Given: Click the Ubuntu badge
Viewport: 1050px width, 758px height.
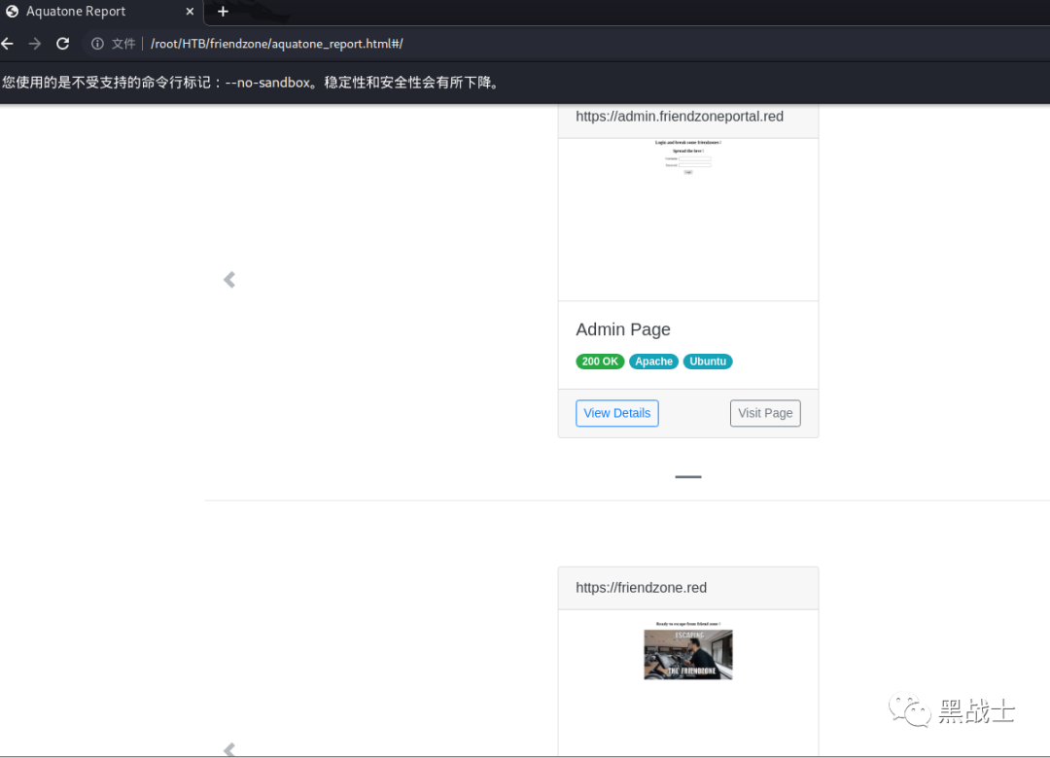Looking at the screenshot, I should (708, 361).
